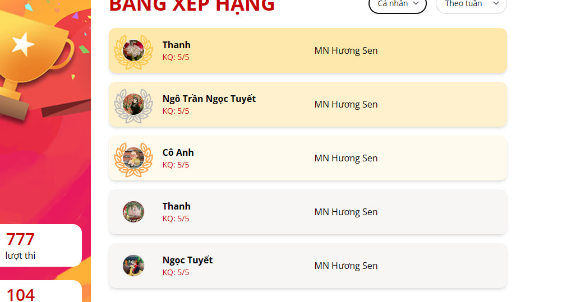The image size is (562, 302).
Task: Open the Cá nhân dropdown
Action: (x=398, y=4)
